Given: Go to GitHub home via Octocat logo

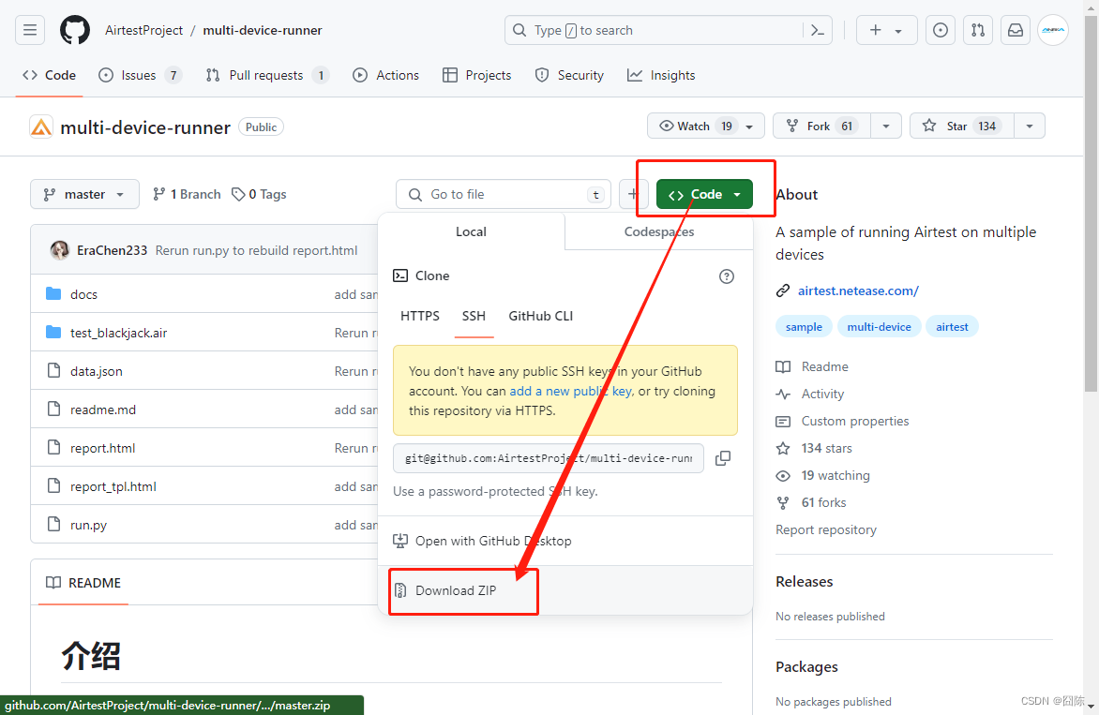Looking at the screenshot, I should pyautogui.click(x=75, y=30).
